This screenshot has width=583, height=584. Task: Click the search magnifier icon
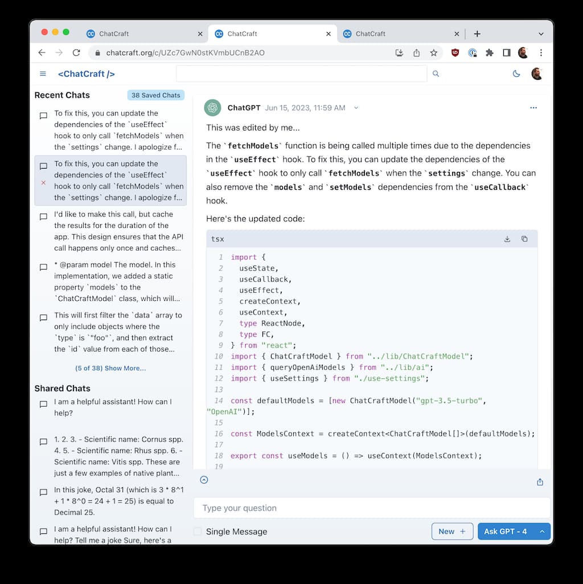pos(436,73)
